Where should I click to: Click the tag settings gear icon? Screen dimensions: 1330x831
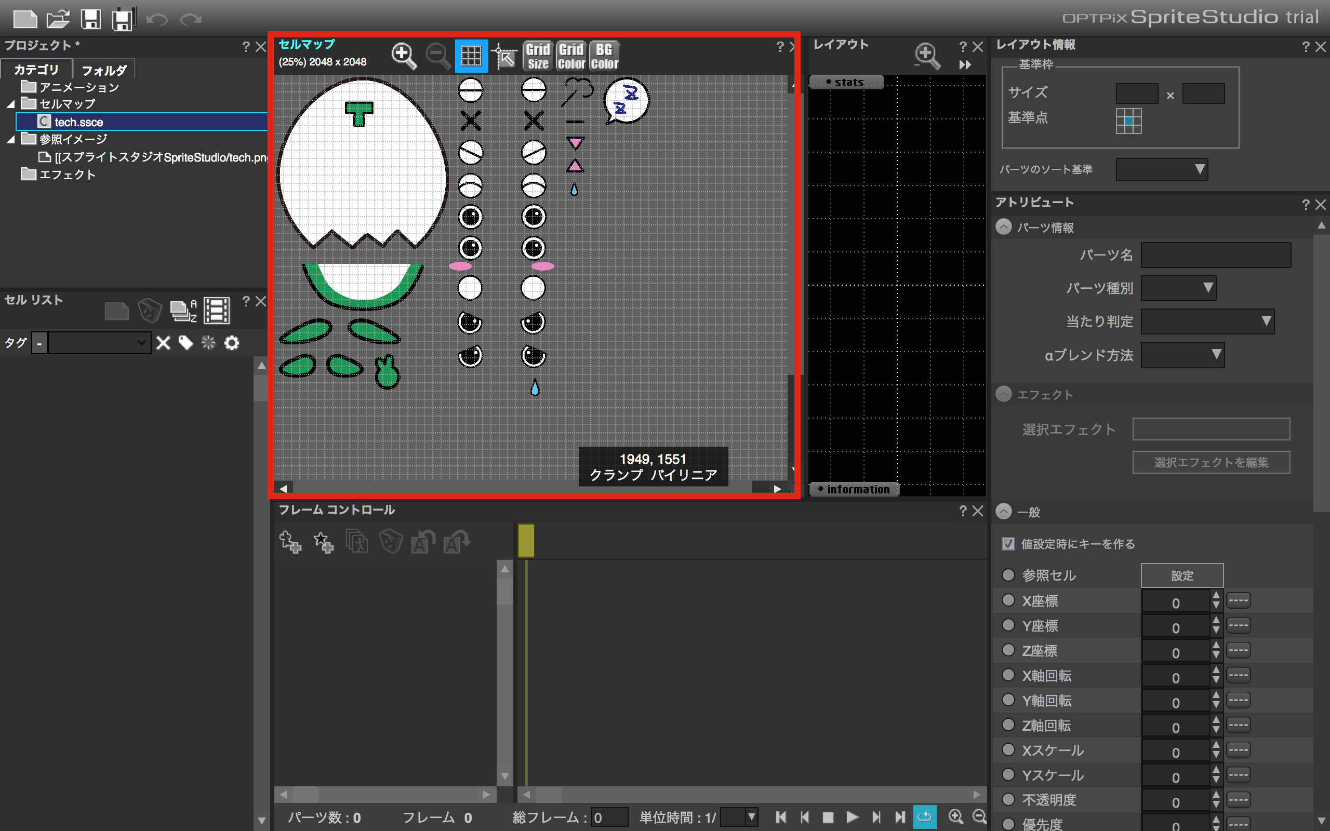pos(232,343)
